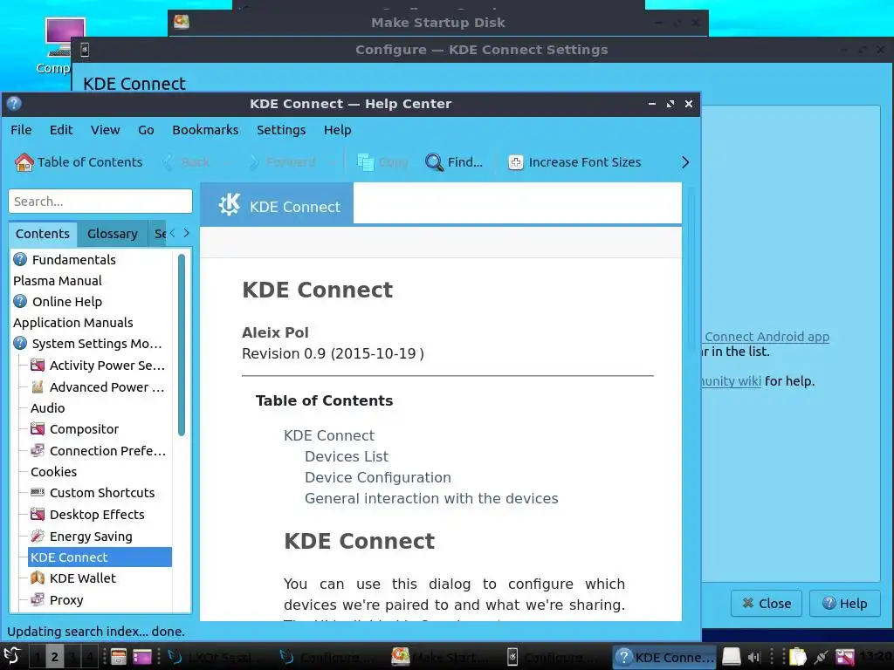Click the Copy toolbar icon

(366, 162)
